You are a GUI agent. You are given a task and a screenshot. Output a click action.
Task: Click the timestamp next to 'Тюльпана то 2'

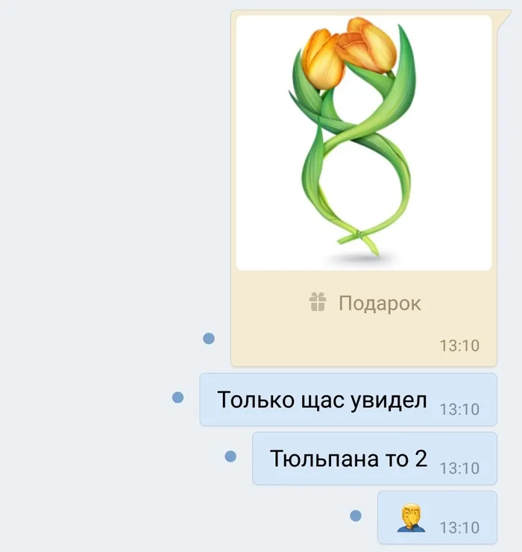(459, 468)
